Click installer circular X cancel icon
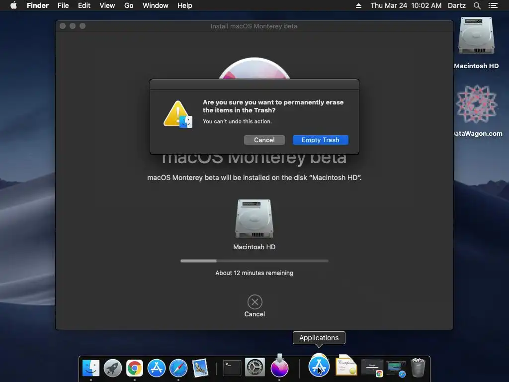Viewport: 509px width, 382px height. (x=255, y=302)
